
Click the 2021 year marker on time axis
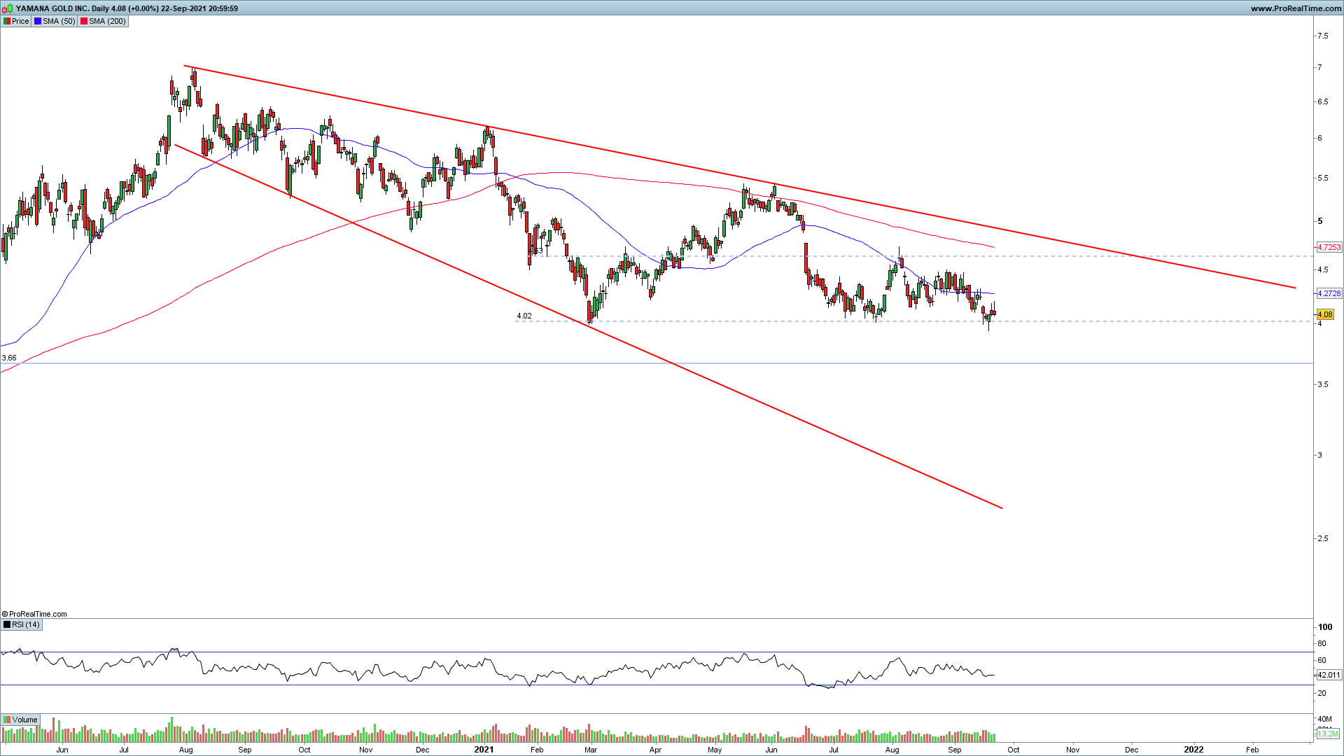[x=483, y=749]
